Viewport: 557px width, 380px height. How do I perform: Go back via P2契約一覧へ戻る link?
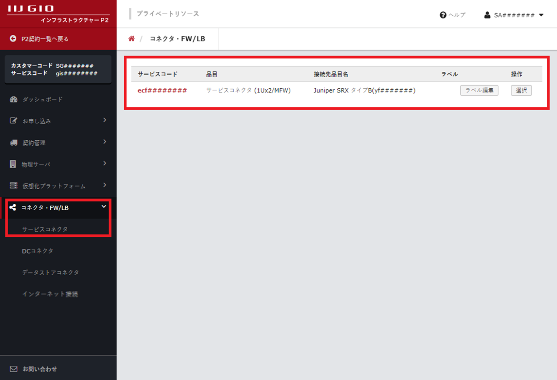pyautogui.click(x=45, y=39)
